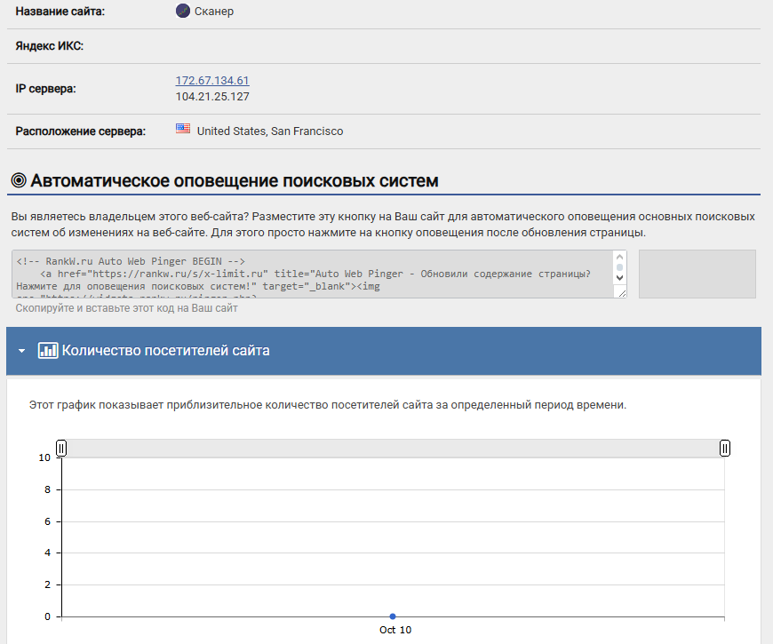Viewport: 773px width, 644px height.
Task: Click the Oct 10 axis label
Action: (x=395, y=630)
